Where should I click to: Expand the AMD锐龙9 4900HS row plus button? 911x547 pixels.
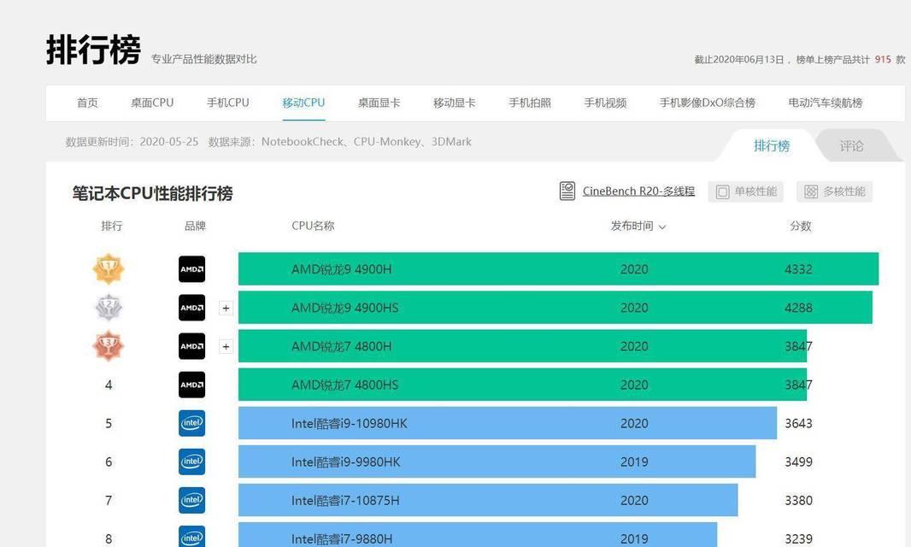(226, 308)
